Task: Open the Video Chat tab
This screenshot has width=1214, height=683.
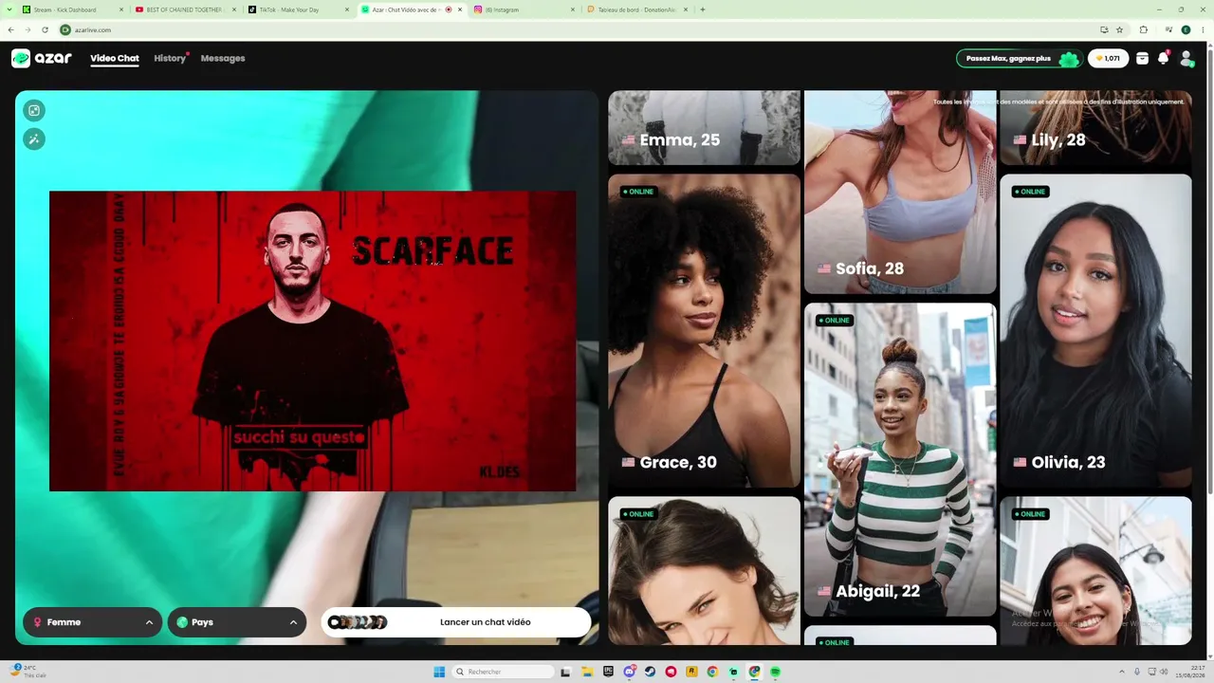Action: (115, 59)
